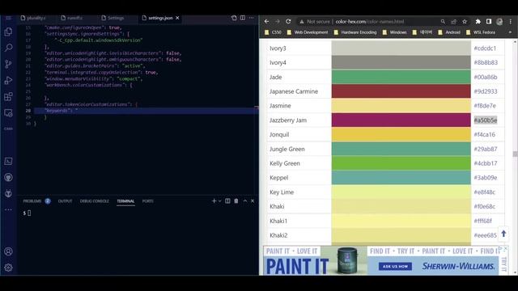Split the editor to the right
The height and width of the screenshot is (291, 518).
(x=243, y=18)
